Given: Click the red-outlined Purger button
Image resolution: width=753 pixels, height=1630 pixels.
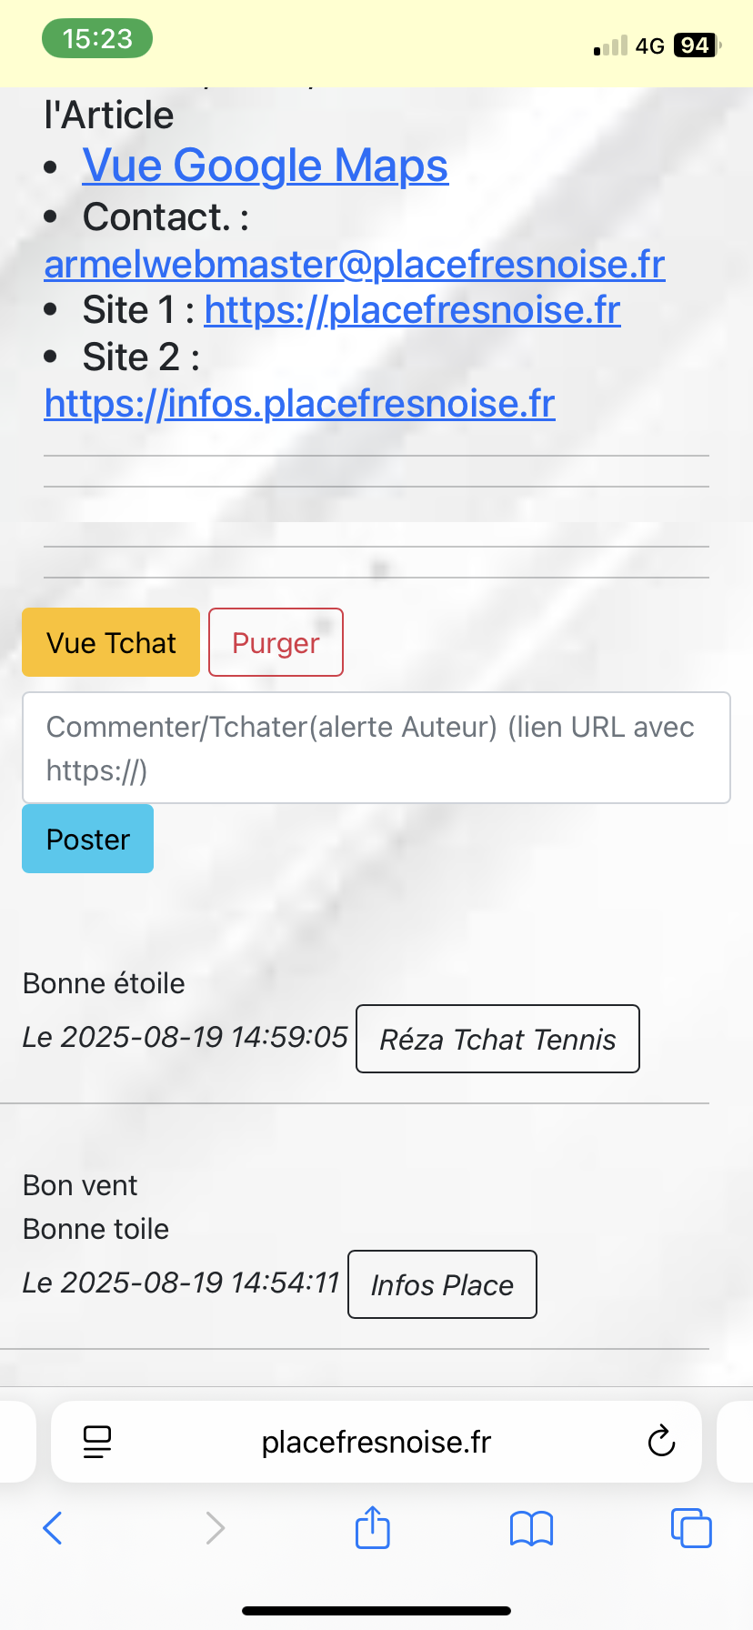Looking at the screenshot, I should pyautogui.click(x=276, y=642).
